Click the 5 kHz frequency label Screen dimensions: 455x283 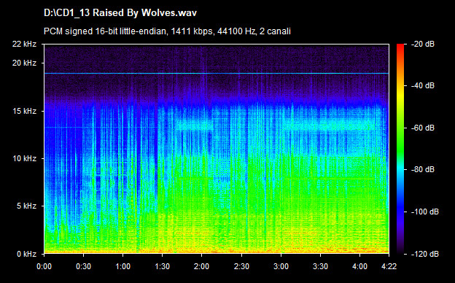[x=26, y=206]
